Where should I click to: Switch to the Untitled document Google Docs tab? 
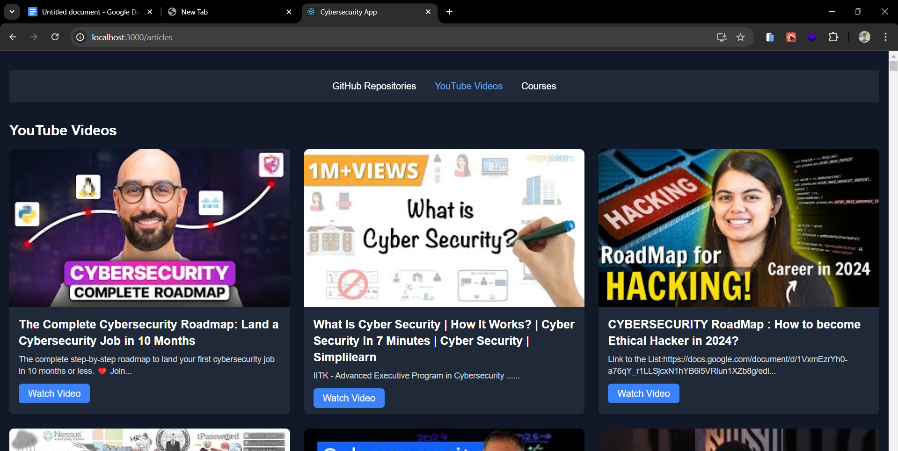(90, 12)
